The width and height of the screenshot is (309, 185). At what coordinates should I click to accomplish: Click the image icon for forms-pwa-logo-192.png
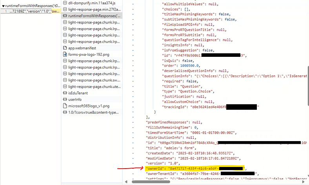(65, 54)
